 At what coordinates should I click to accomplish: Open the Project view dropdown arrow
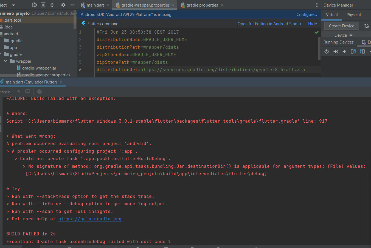[13, 5]
